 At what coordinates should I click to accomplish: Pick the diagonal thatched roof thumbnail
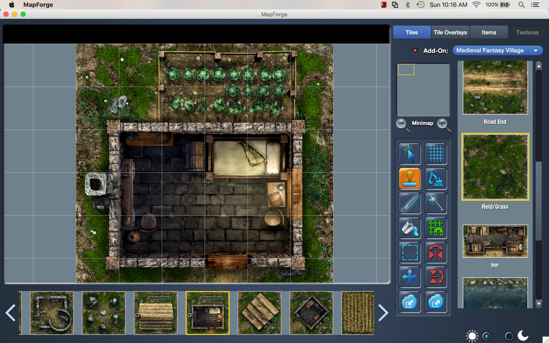pos(259,313)
